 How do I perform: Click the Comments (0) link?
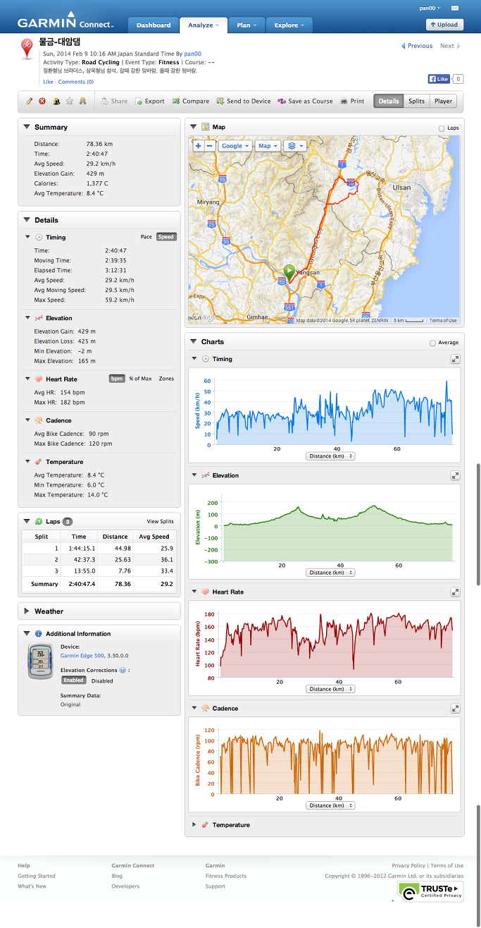pos(75,82)
